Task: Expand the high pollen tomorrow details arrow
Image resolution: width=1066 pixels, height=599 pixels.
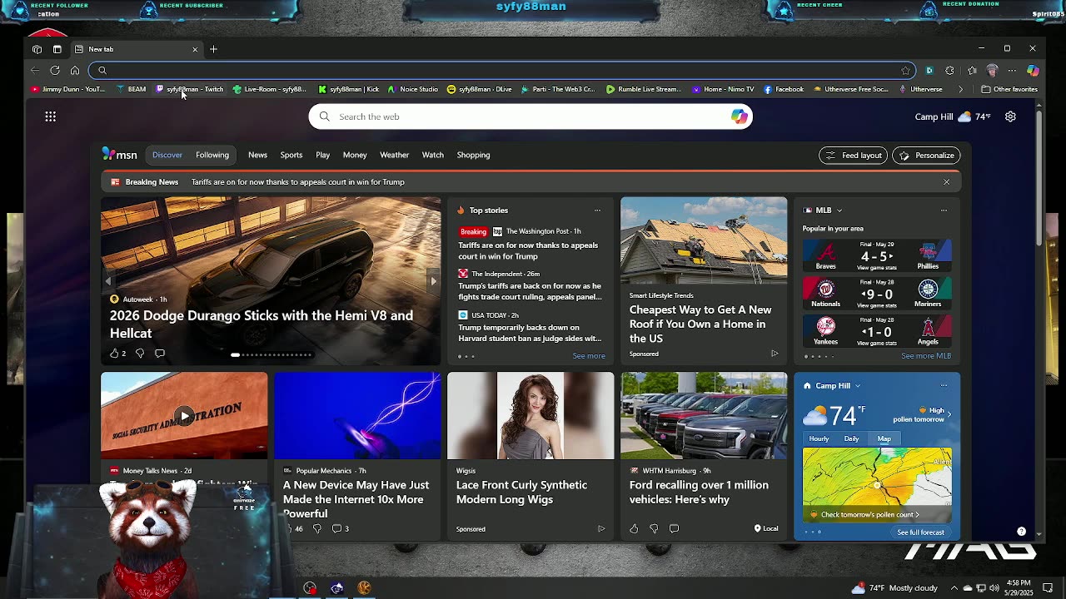Action: click(949, 414)
